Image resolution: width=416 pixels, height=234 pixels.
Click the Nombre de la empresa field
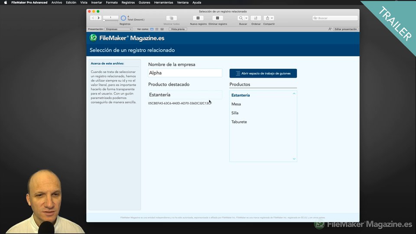click(185, 73)
